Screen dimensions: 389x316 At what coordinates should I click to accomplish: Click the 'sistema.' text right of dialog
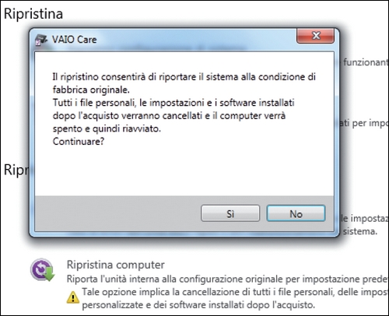tap(360, 231)
